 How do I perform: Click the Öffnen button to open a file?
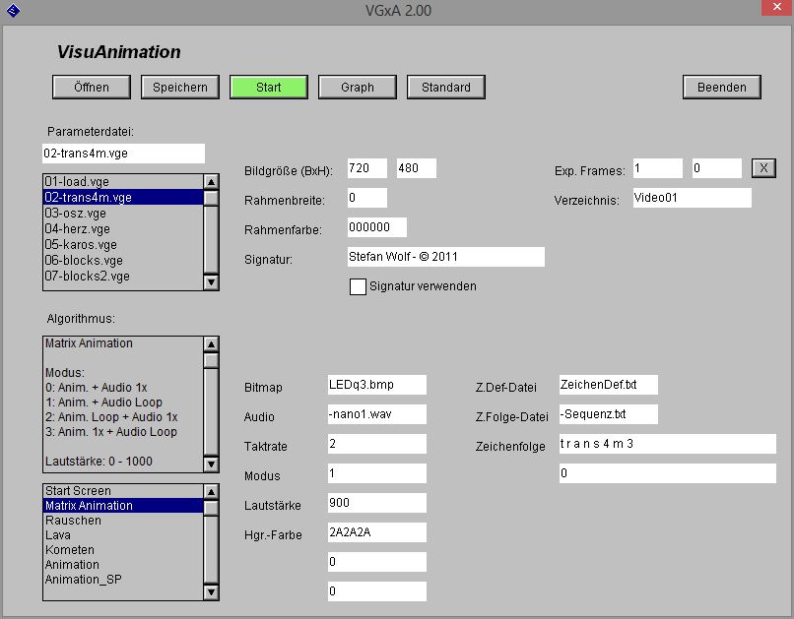pyautogui.click(x=90, y=87)
